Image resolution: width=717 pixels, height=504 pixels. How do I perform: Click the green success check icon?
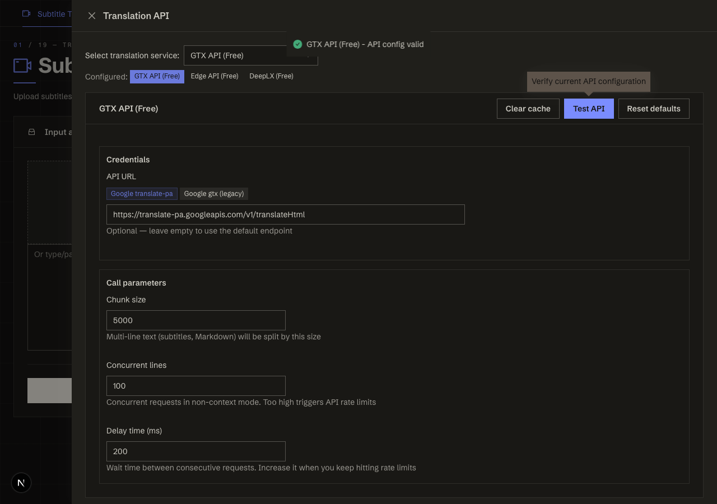coord(297,44)
